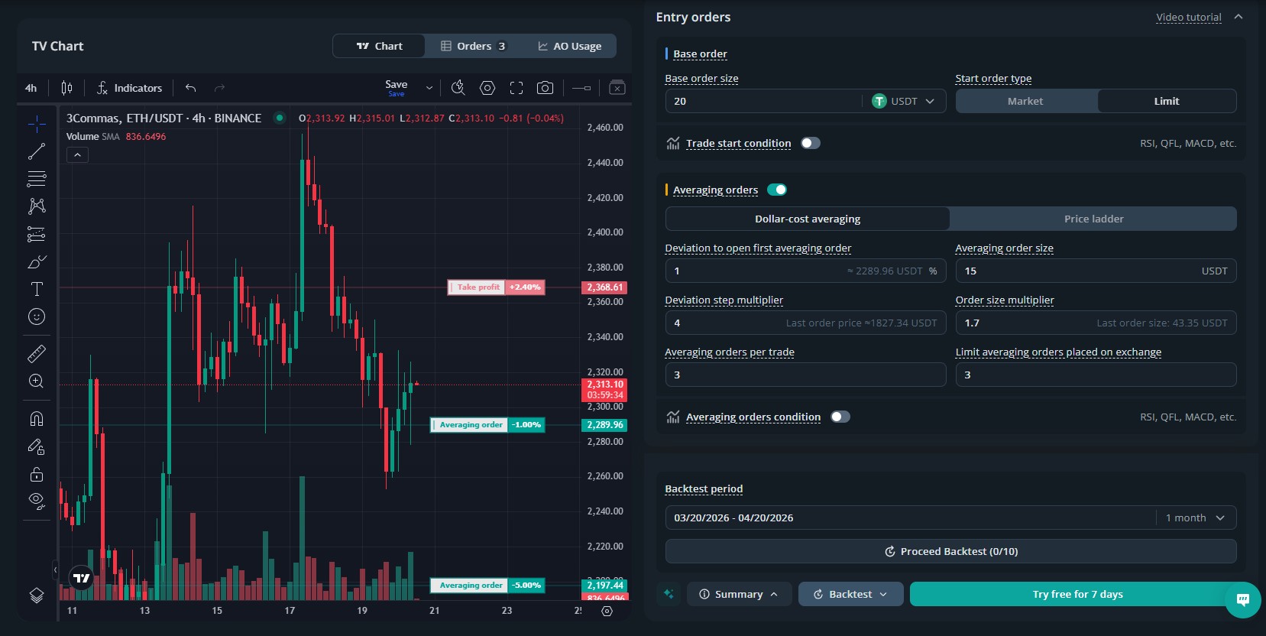Select the Averaging order -5.00% line
The height and width of the screenshot is (636, 1266).
487,586
